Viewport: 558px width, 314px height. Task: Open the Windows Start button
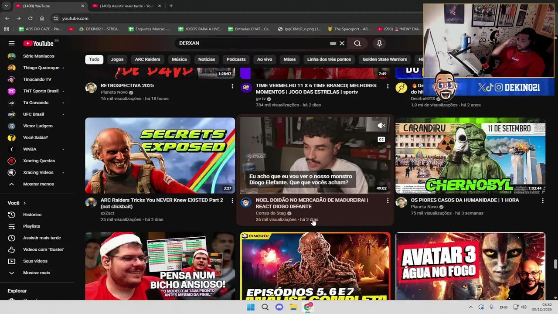coord(251,307)
